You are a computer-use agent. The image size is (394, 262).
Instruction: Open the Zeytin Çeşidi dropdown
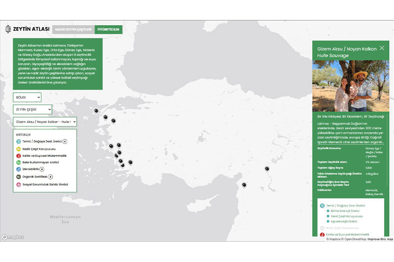point(32,109)
